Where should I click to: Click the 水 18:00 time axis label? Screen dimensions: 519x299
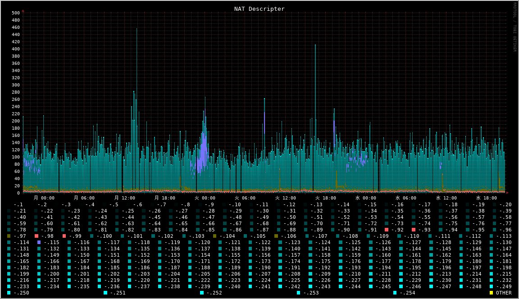486,198
